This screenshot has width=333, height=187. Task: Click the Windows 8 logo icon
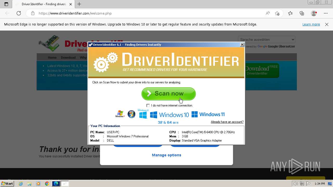click(x=143, y=114)
